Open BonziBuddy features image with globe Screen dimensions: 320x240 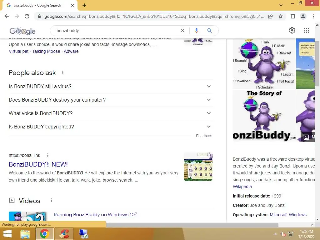click(264, 64)
